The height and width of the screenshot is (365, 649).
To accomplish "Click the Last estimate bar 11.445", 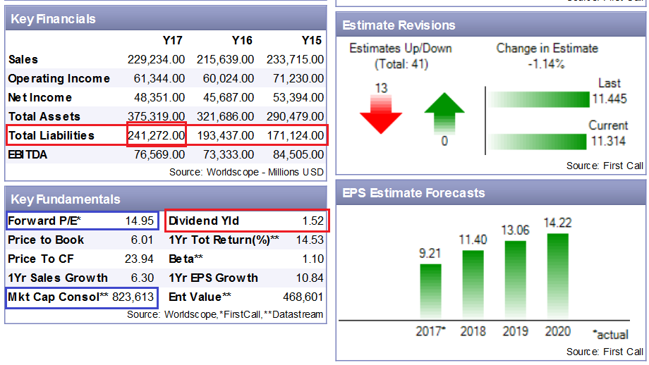I will click(540, 99).
